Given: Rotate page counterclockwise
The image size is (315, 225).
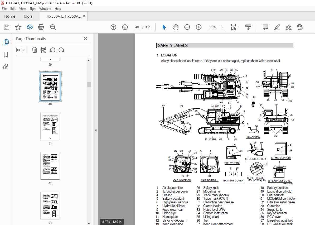Looking at the screenshot, I should [52, 50].
